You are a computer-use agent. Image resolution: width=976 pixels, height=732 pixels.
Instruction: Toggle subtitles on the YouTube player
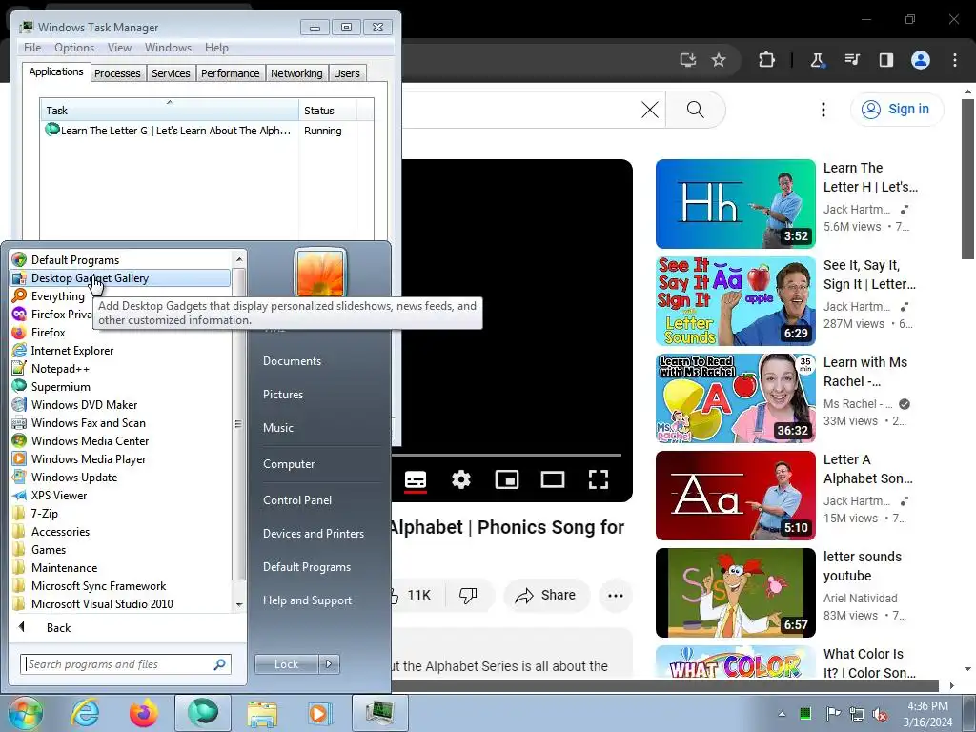(x=416, y=480)
